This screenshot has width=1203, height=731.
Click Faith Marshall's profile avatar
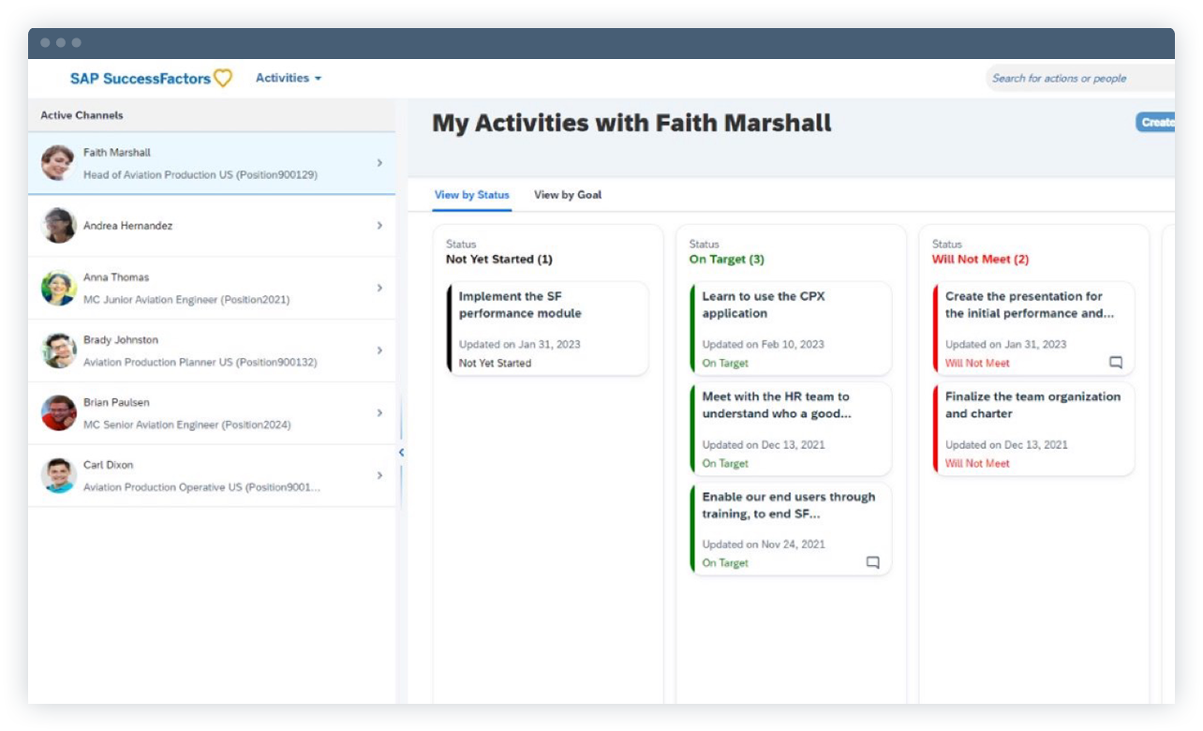click(x=55, y=161)
